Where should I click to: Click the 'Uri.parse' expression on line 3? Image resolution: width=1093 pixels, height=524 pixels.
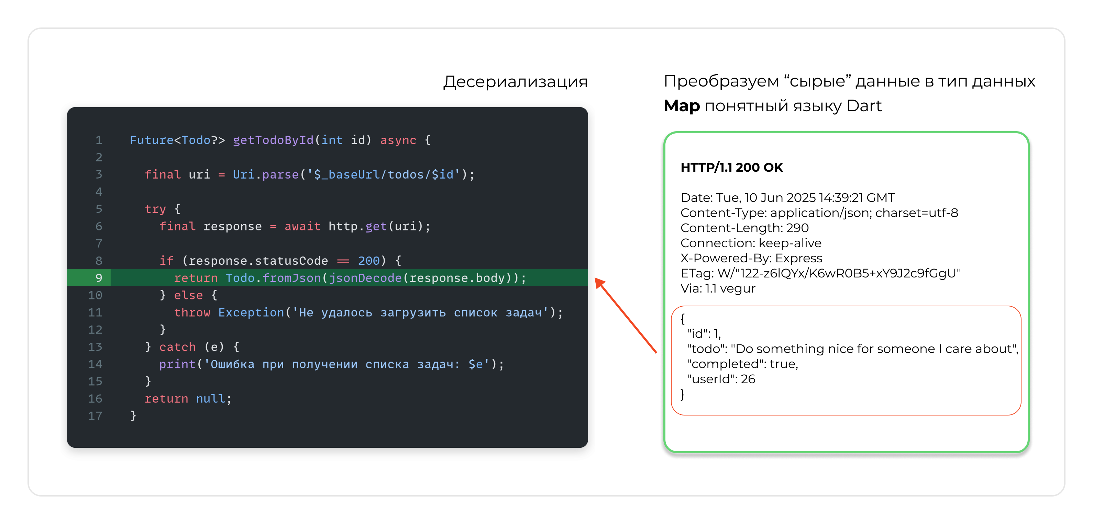pyautogui.click(x=266, y=174)
